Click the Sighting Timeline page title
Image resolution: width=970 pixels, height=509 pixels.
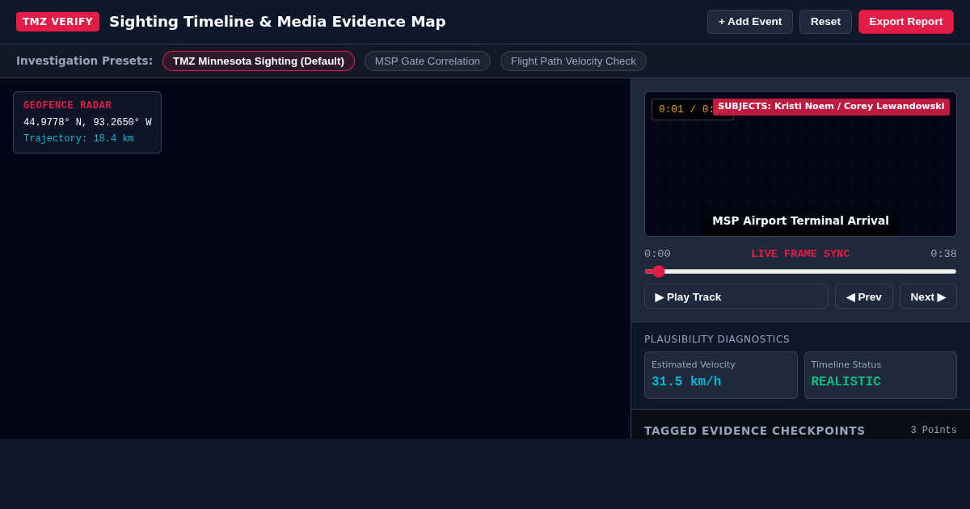[x=277, y=22]
